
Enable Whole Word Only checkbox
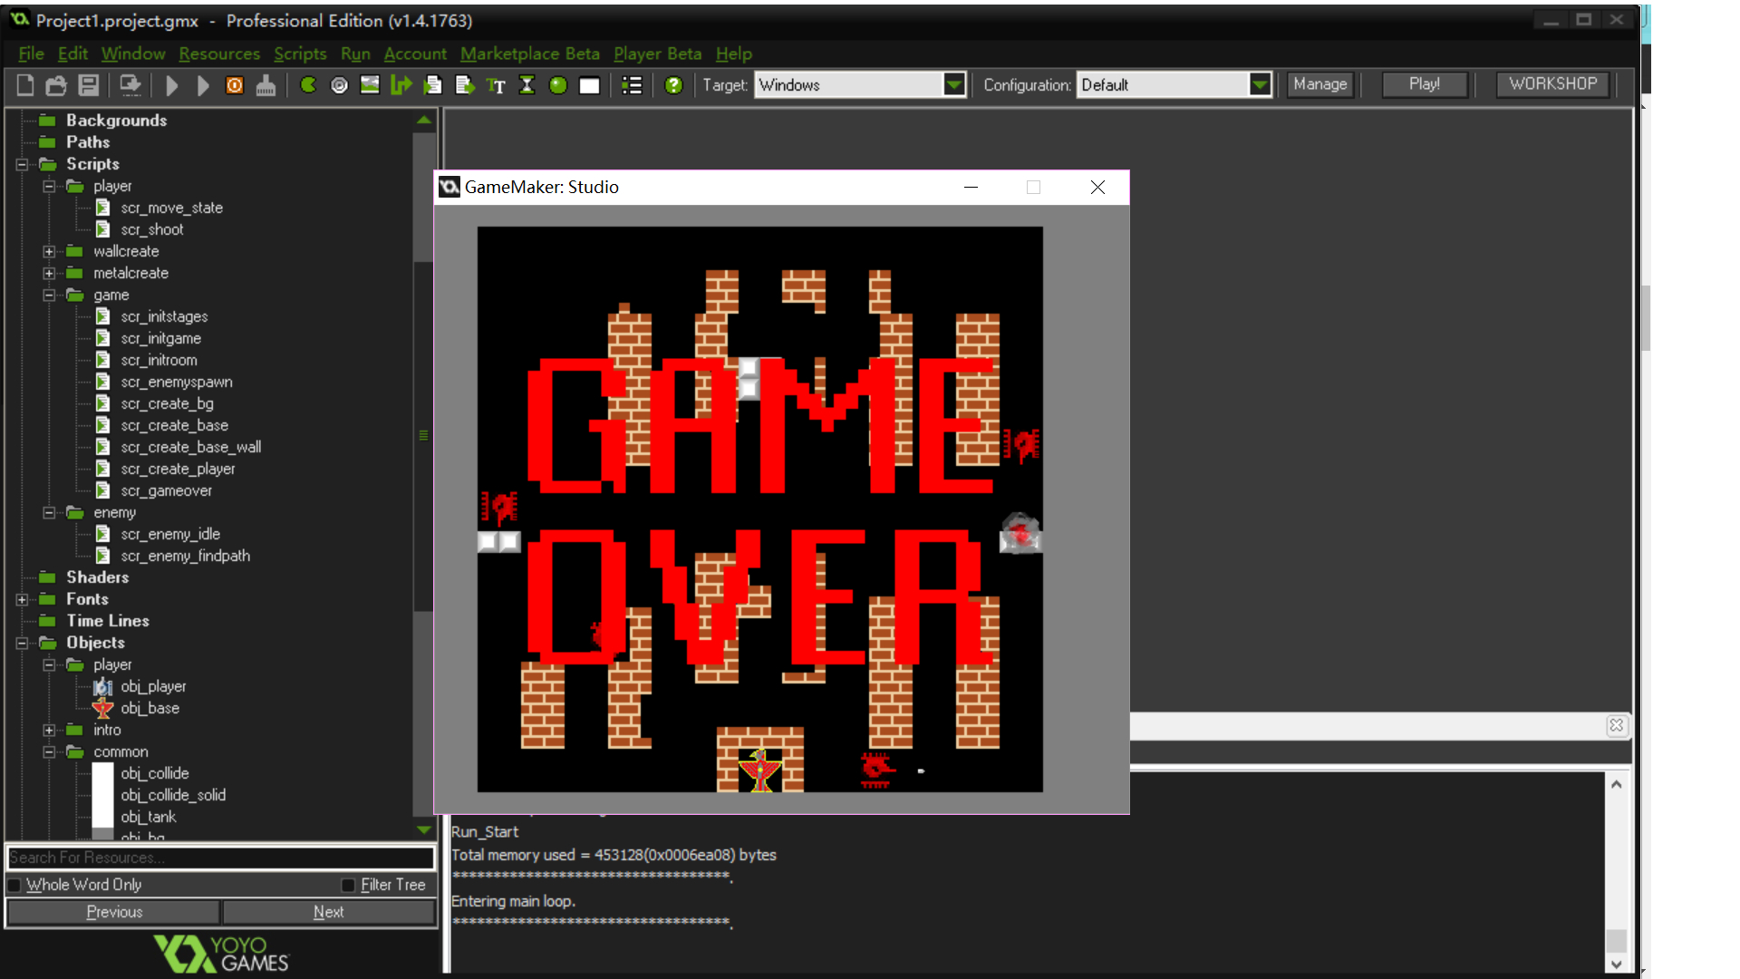[x=14, y=886]
